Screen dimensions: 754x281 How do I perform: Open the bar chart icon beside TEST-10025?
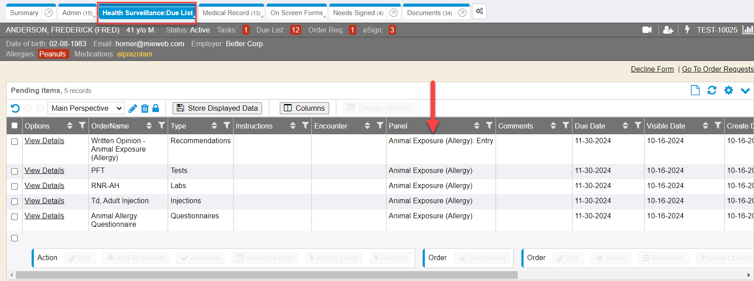[748, 30]
